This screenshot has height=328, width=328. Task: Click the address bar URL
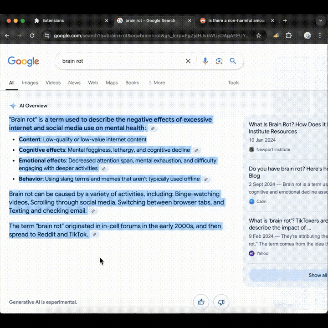(152, 36)
